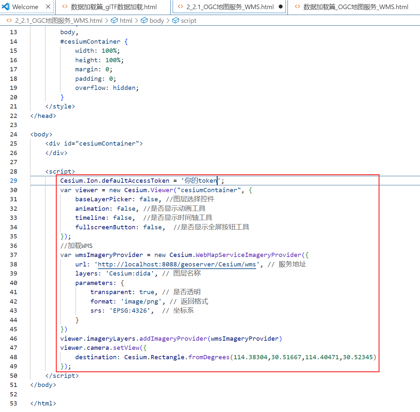
Task: Close the Welcome tab
Action: [48, 7]
